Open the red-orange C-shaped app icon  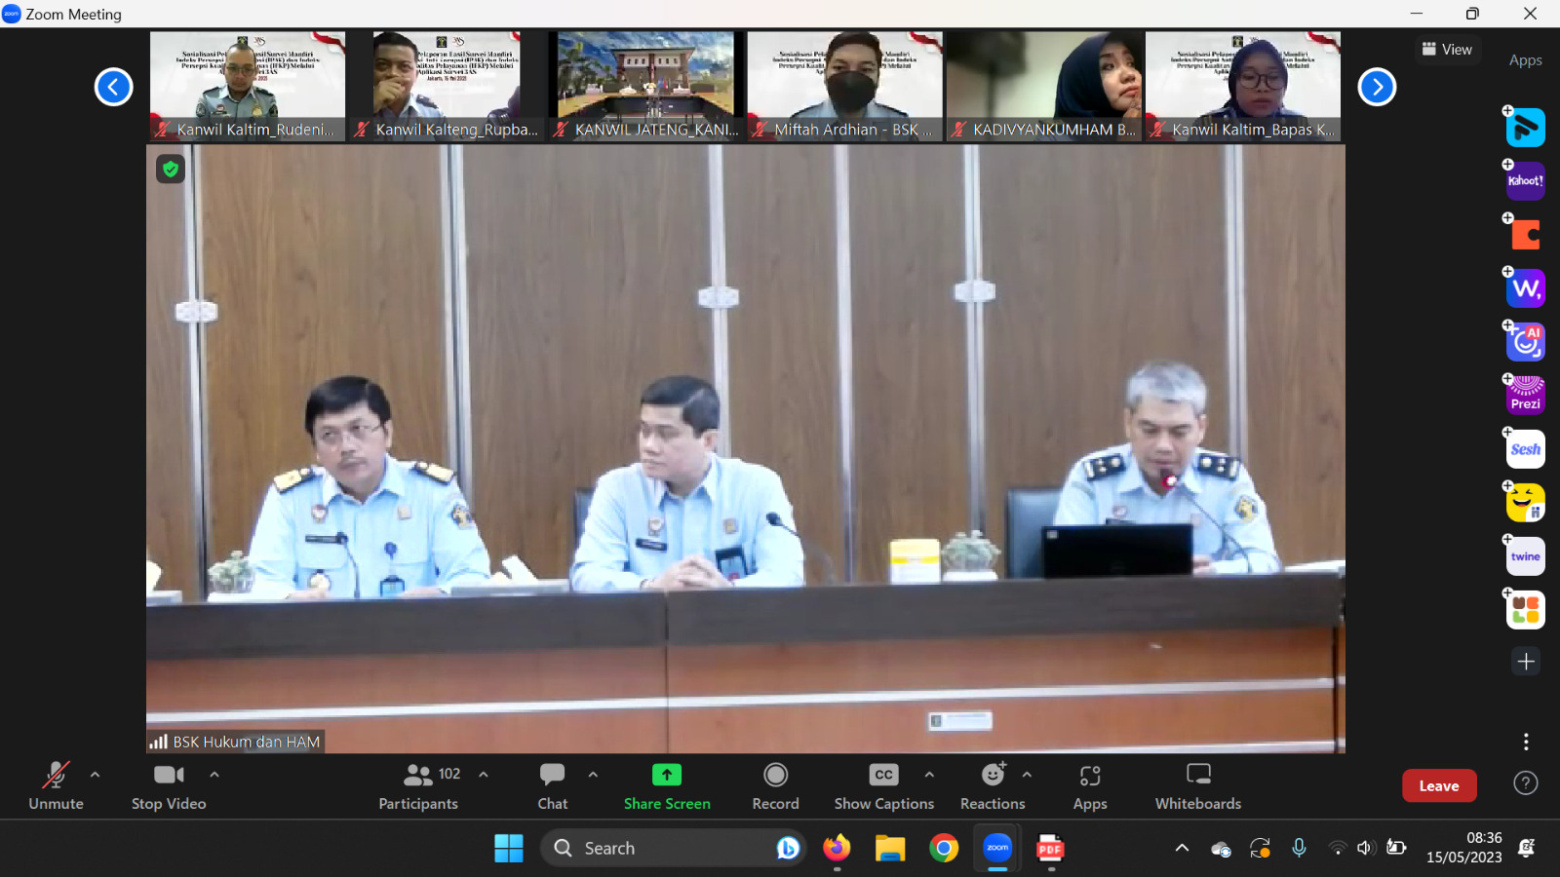[x=1526, y=235]
